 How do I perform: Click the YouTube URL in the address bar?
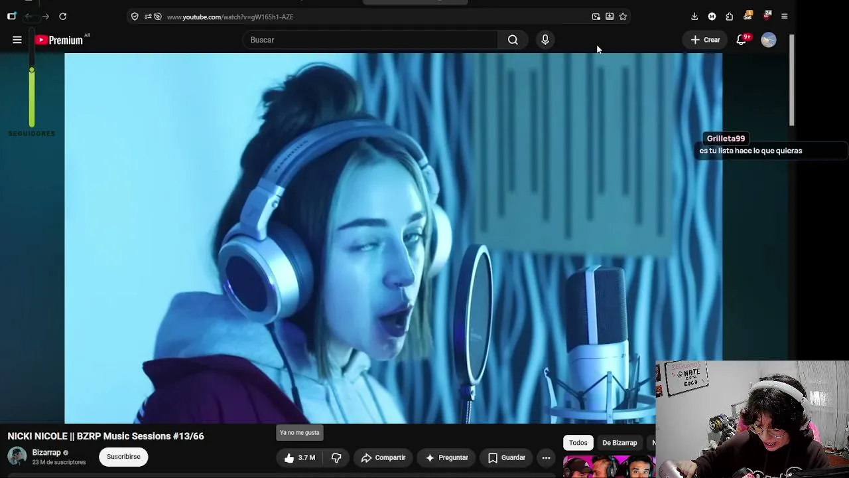230,17
